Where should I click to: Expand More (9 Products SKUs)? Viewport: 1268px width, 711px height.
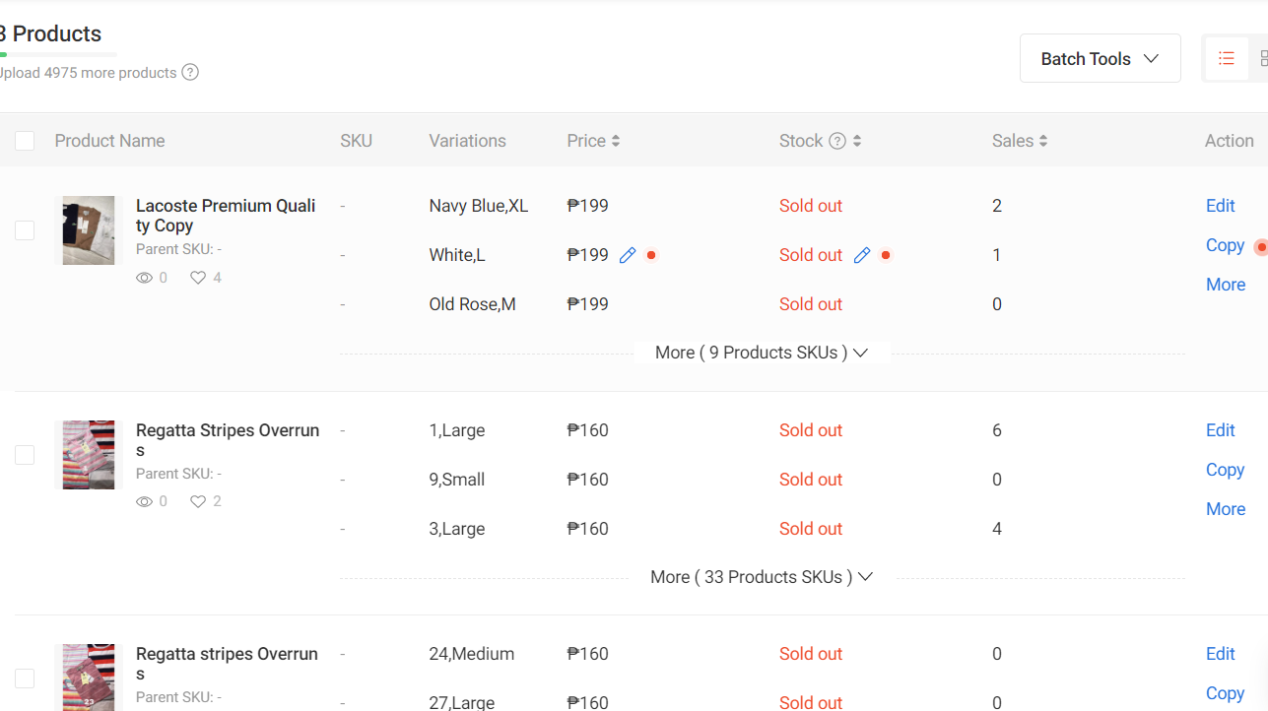[x=762, y=353]
